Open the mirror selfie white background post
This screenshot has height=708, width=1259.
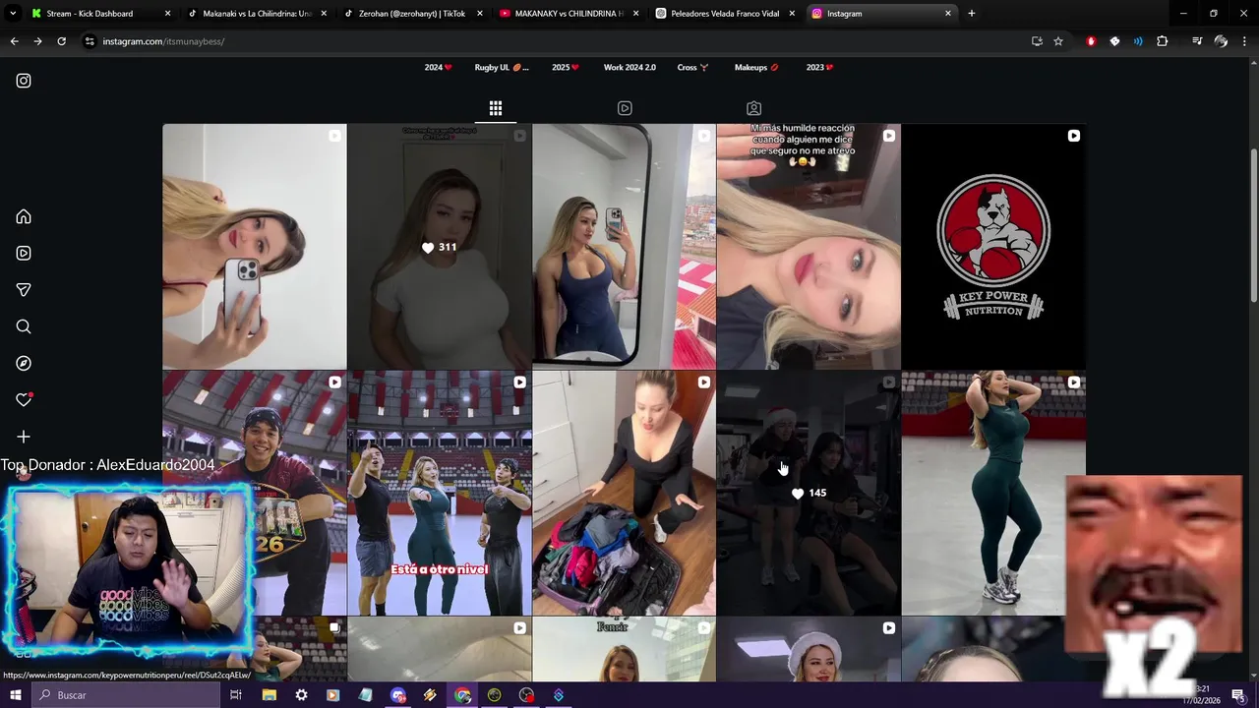pos(255,247)
